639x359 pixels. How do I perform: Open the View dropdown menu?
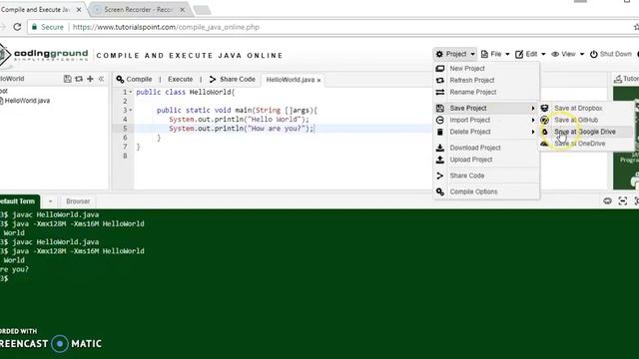click(x=567, y=54)
